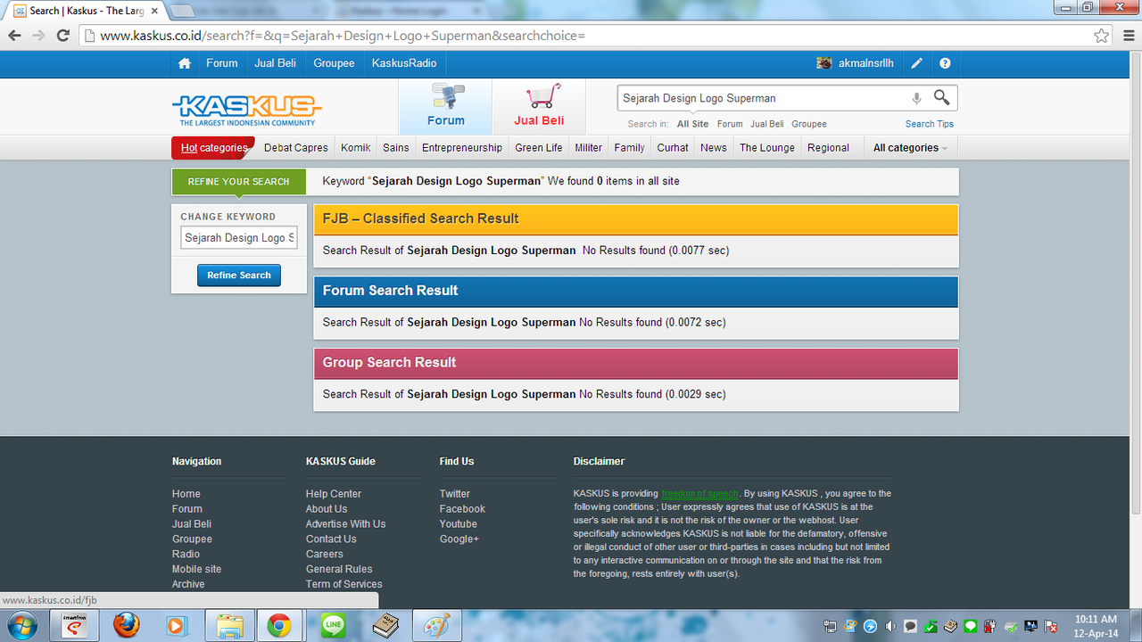
Task: Open the Hot categories tab
Action: (213, 148)
